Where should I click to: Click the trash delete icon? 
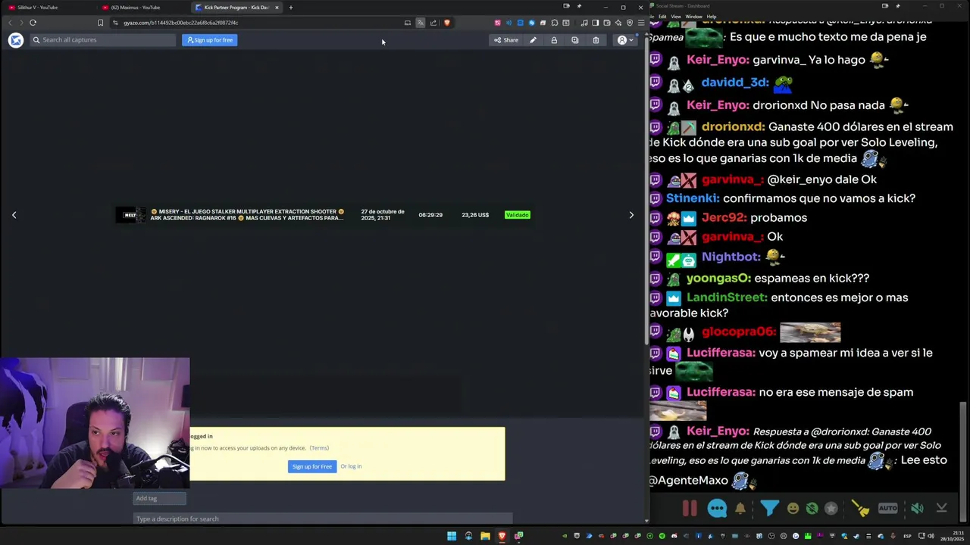pyautogui.click(x=596, y=40)
